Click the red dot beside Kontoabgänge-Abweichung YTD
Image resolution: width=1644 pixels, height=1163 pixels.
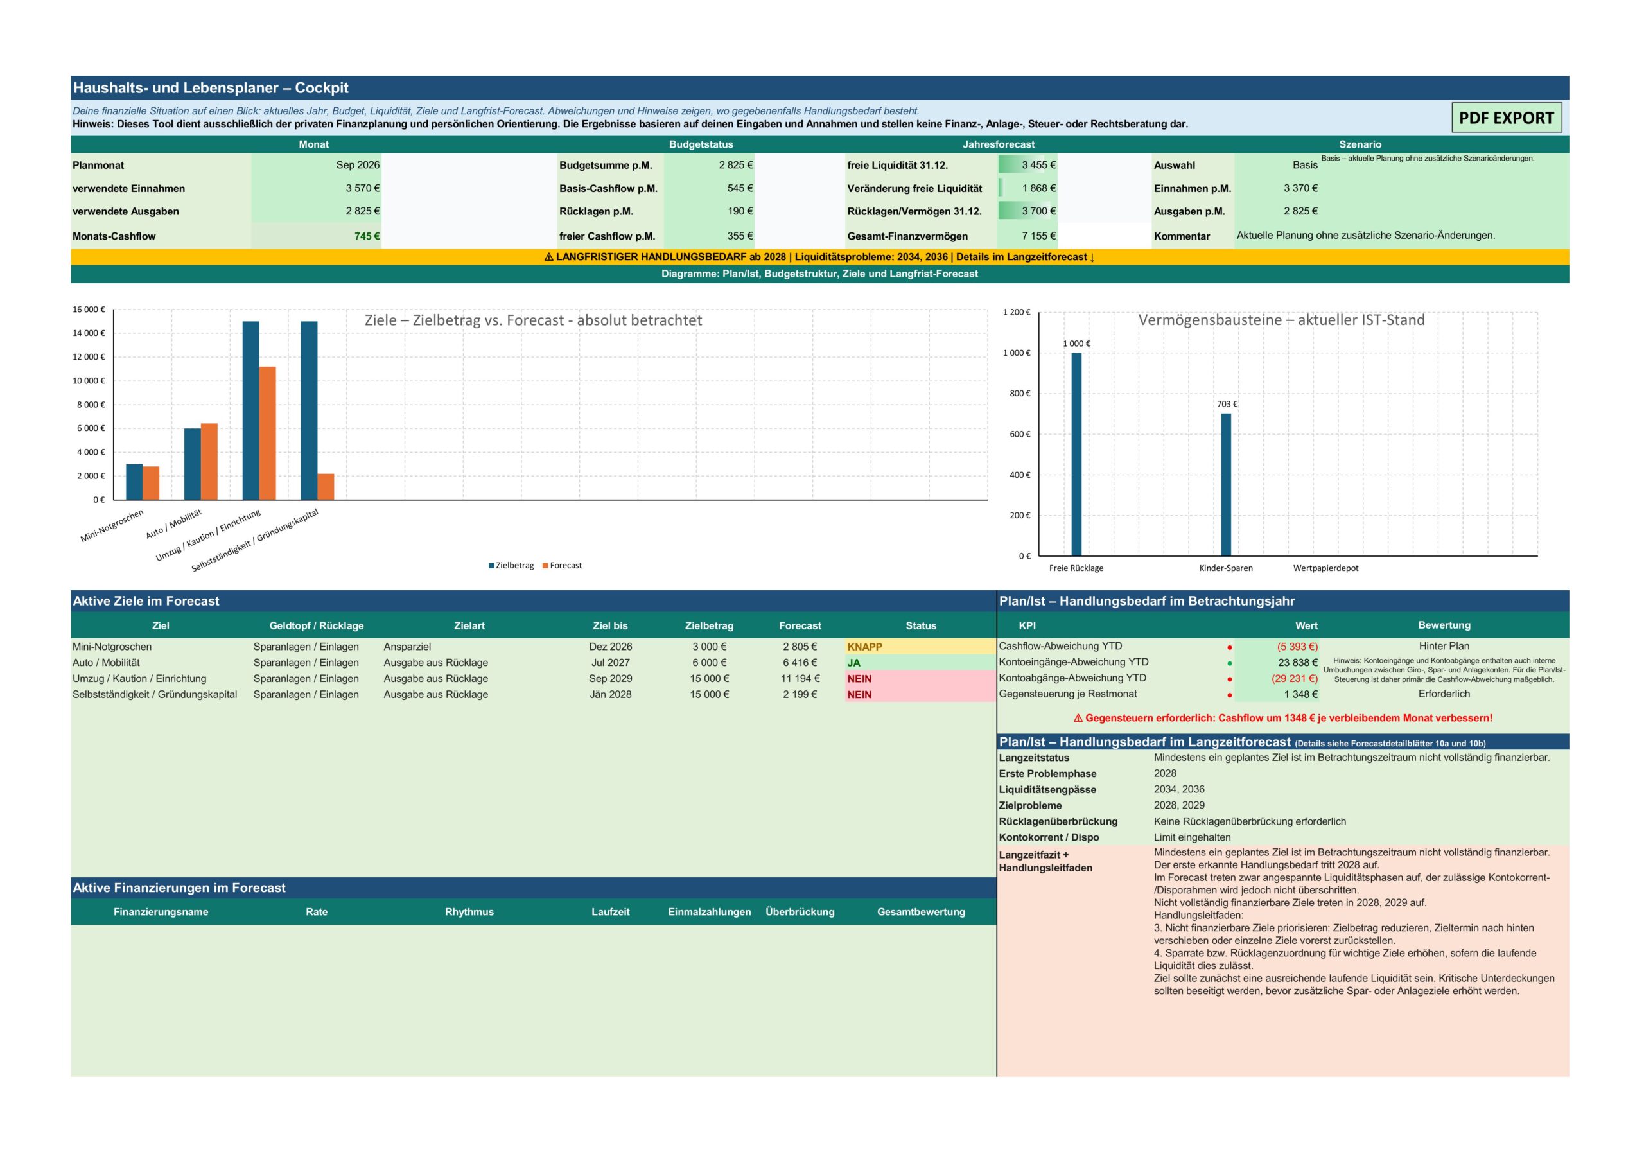[1229, 679]
